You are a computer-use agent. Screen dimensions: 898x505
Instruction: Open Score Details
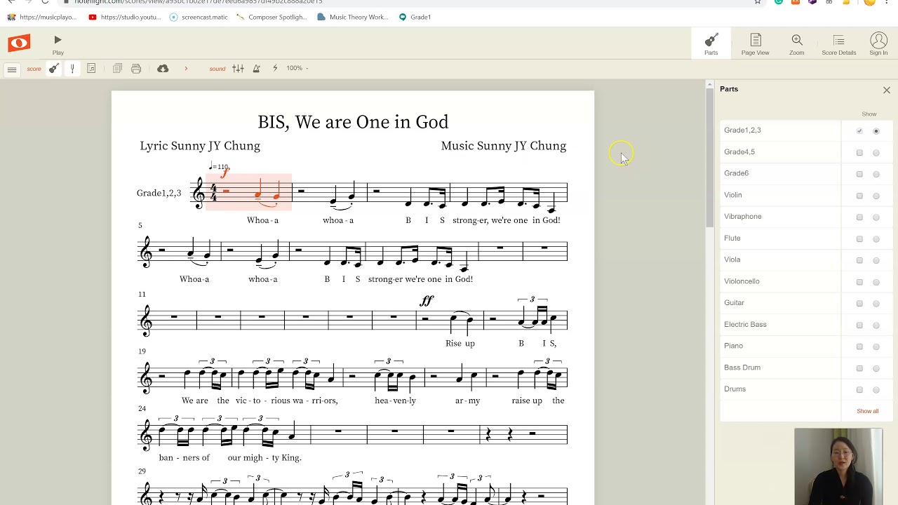point(838,44)
